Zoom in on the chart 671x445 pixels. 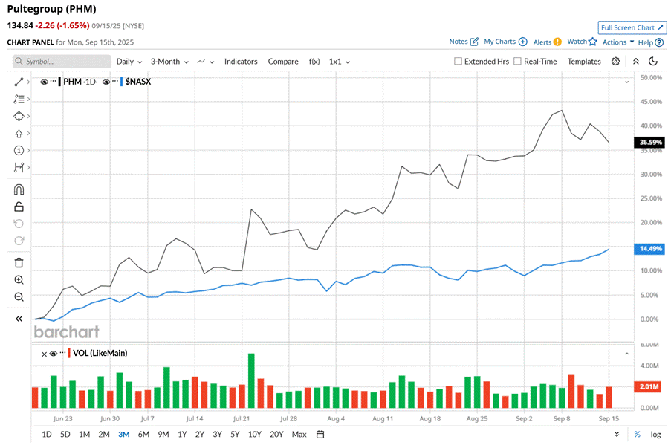(19, 280)
